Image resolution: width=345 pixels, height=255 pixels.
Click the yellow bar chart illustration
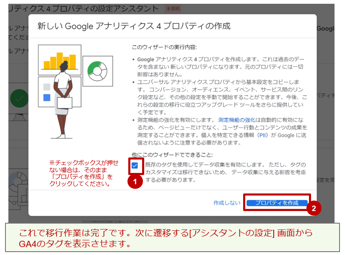[60, 59]
